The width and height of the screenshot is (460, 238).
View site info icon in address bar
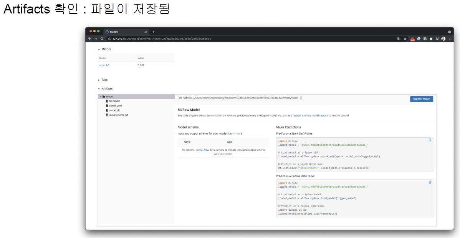[109, 38]
